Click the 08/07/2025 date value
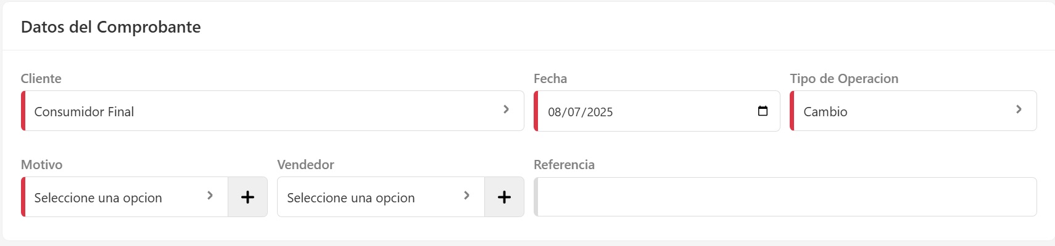The width and height of the screenshot is (1055, 246). click(x=580, y=112)
